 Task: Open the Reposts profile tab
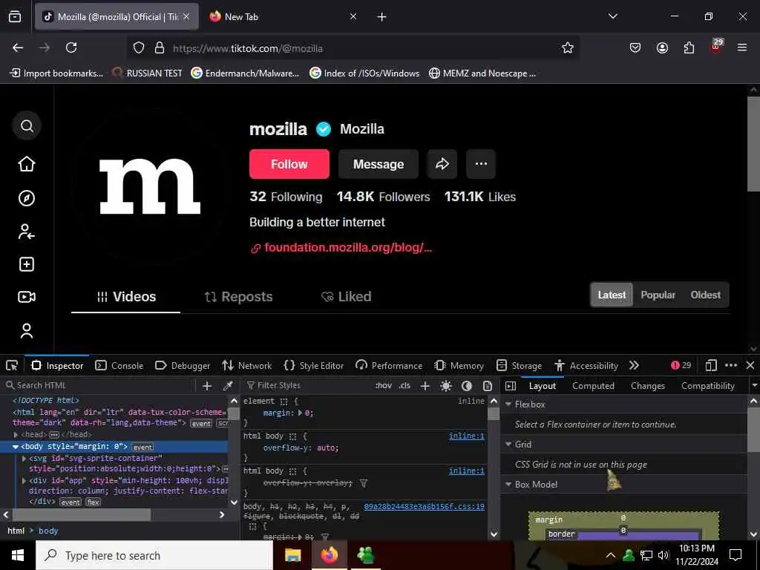[x=238, y=297]
